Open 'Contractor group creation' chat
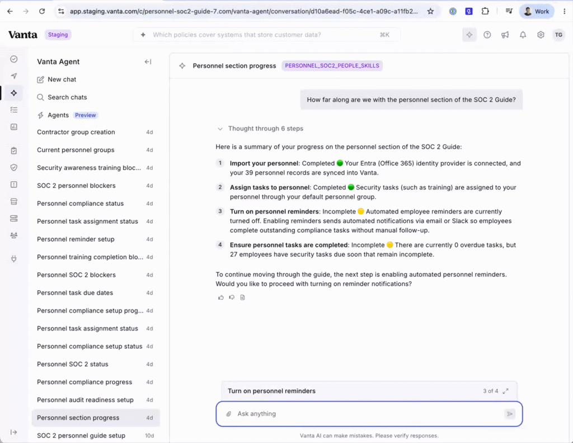The image size is (573, 443). click(95, 132)
